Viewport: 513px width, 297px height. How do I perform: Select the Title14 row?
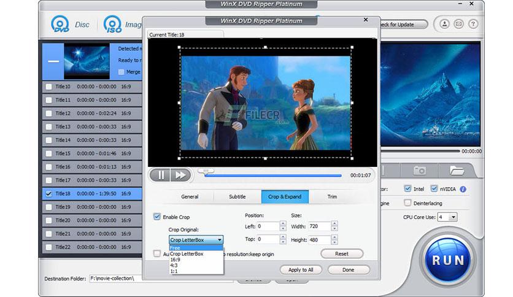coord(92,140)
